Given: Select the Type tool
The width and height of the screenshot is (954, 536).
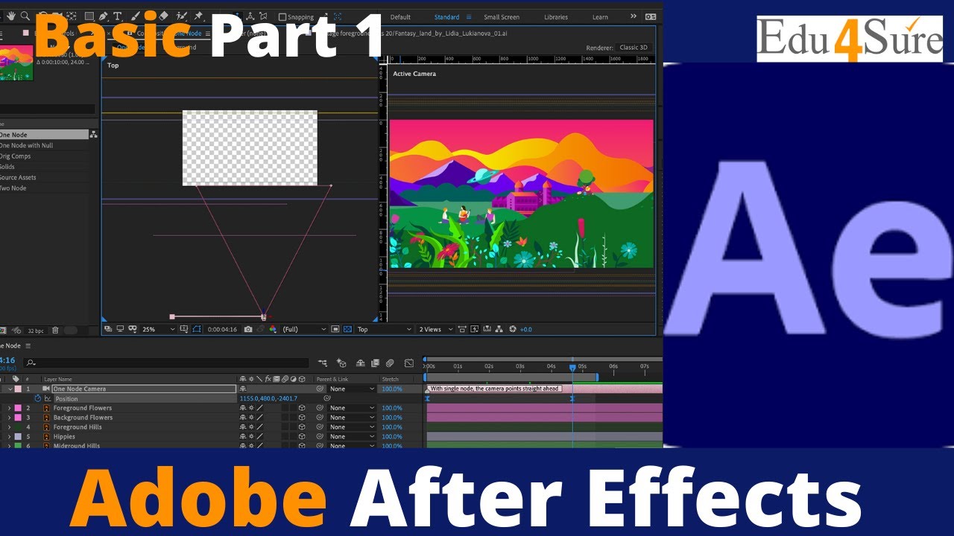Looking at the screenshot, I should click(x=117, y=16).
